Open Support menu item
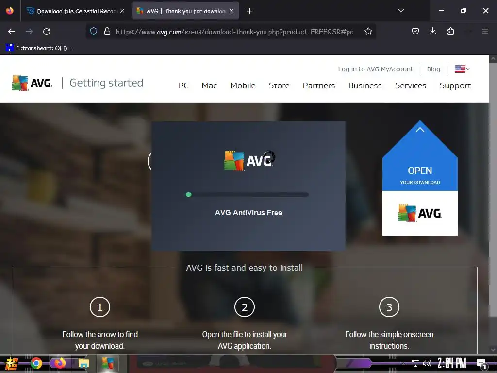 (x=455, y=85)
